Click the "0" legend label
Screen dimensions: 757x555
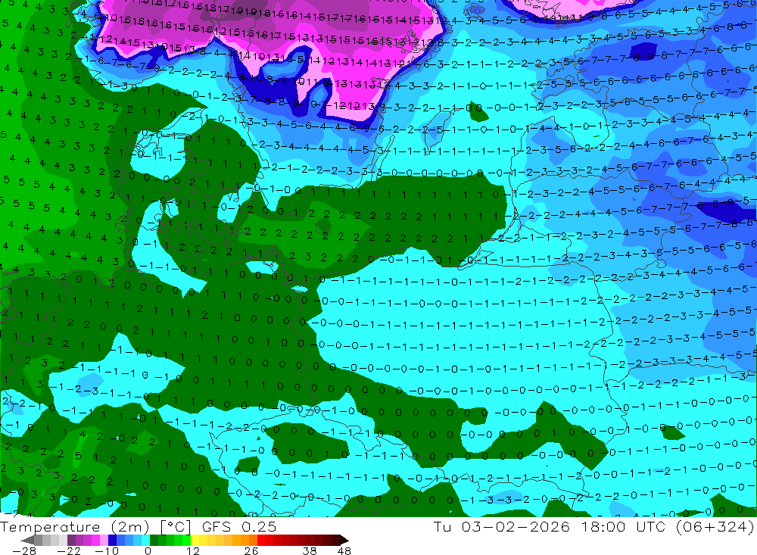pyautogui.click(x=148, y=550)
